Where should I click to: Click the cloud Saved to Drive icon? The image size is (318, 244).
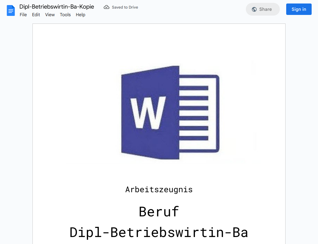pos(107,7)
